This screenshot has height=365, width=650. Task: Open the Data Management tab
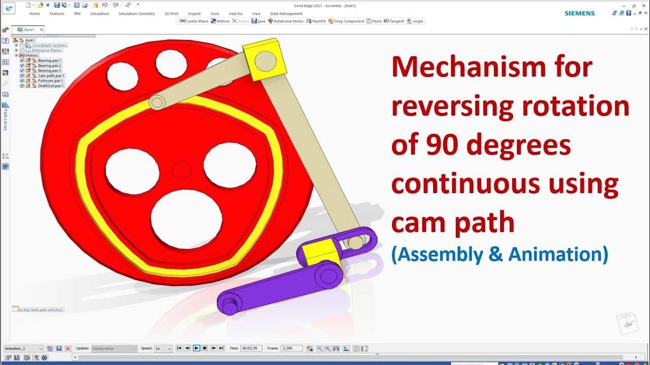point(286,14)
